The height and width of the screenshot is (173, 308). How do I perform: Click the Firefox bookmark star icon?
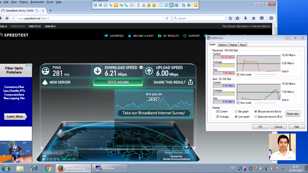tap(230, 18)
